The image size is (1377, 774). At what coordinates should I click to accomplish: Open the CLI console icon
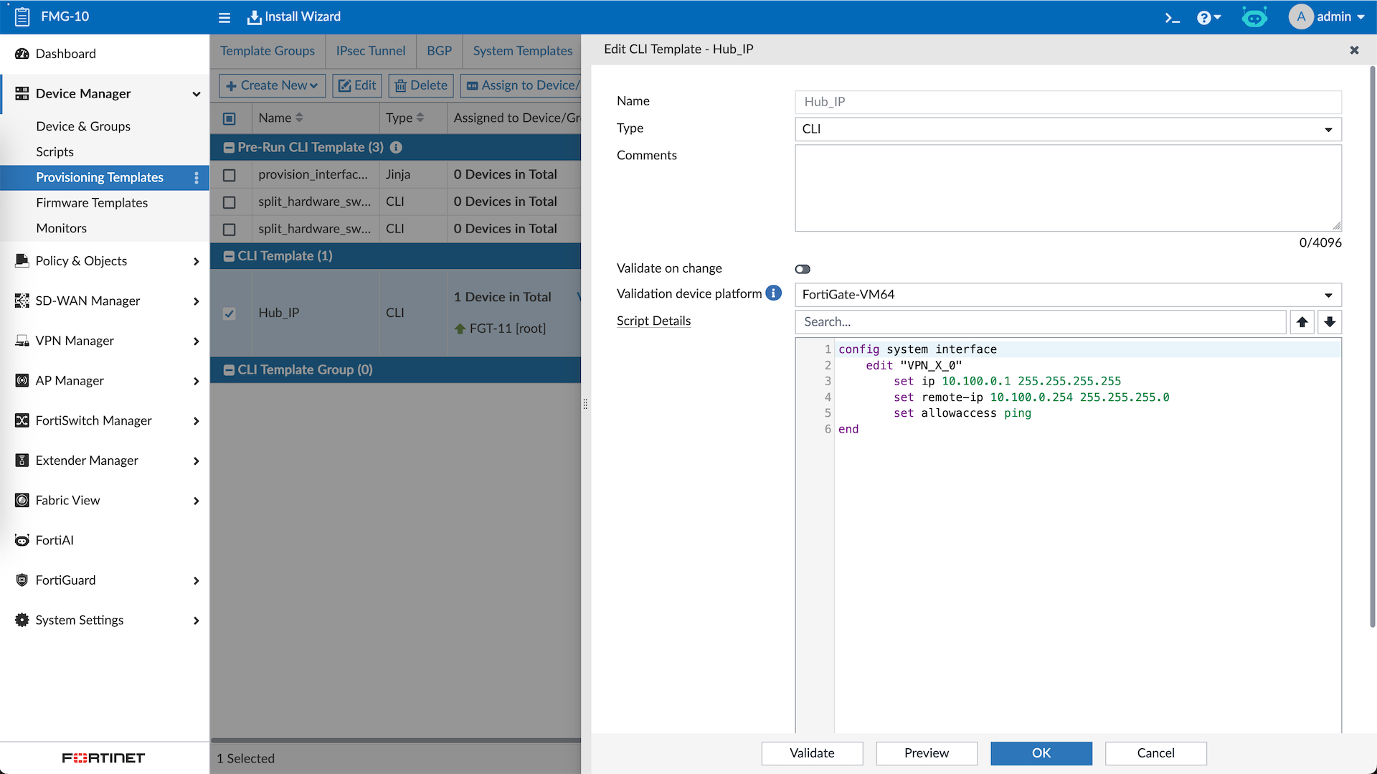[1172, 17]
